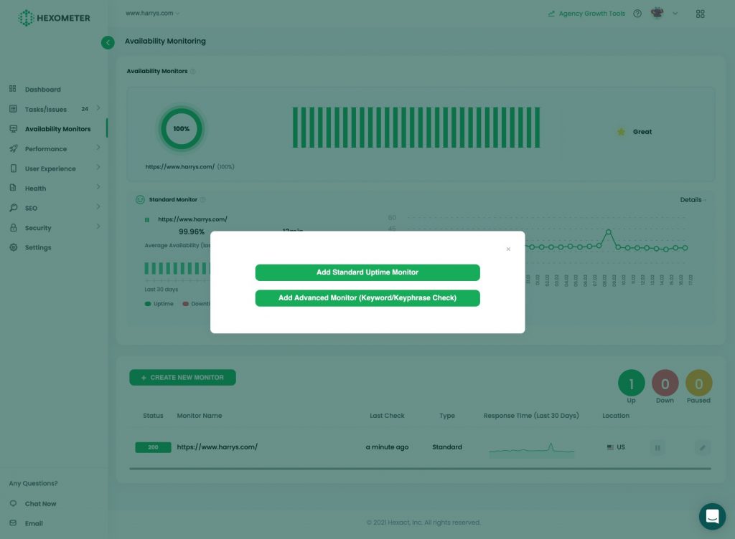Edit the harrys.com monitor with pencil icon
Viewport: 735px width, 539px height.
coord(702,448)
